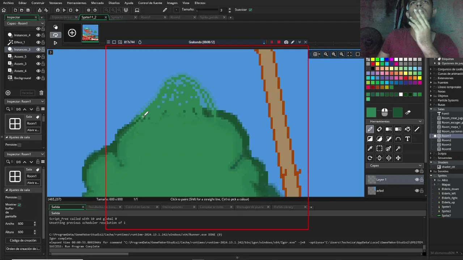Screen dimensions: 463x260
Task: Toggle the Suavizar checkbox
Action: point(250,10)
